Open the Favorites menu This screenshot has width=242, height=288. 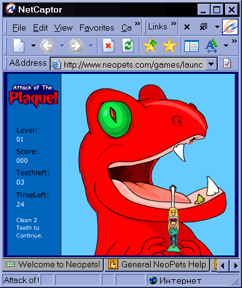pyautogui.click(x=97, y=28)
